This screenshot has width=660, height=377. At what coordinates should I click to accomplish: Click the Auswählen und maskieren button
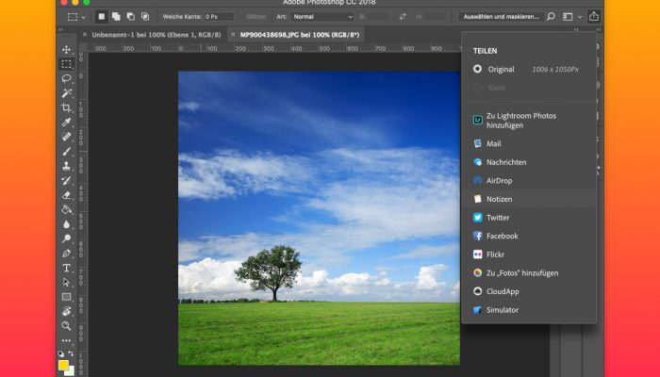501,17
